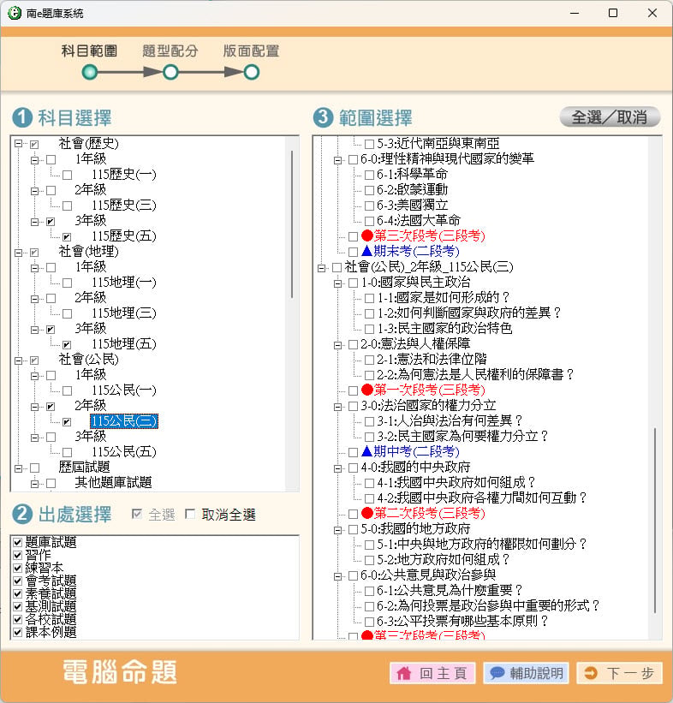Click the 回主頁 button
673x703 pixels.
tap(432, 673)
